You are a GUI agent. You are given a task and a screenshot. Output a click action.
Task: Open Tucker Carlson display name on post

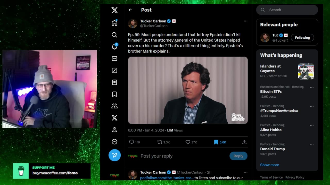(x=153, y=21)
